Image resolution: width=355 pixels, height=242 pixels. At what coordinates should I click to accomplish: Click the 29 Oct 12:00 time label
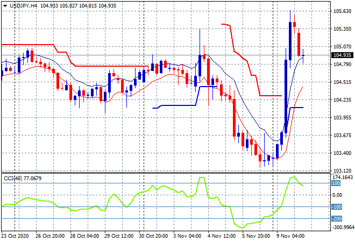[x=119, y=236]
